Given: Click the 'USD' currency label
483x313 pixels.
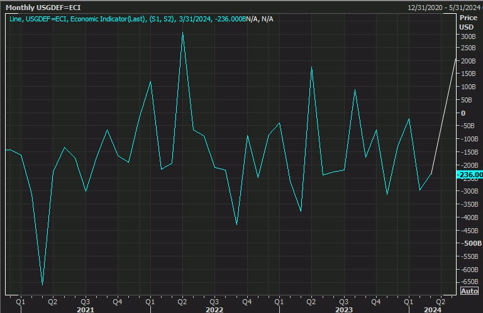Looking at the screenshot, I should coord(466,27).
